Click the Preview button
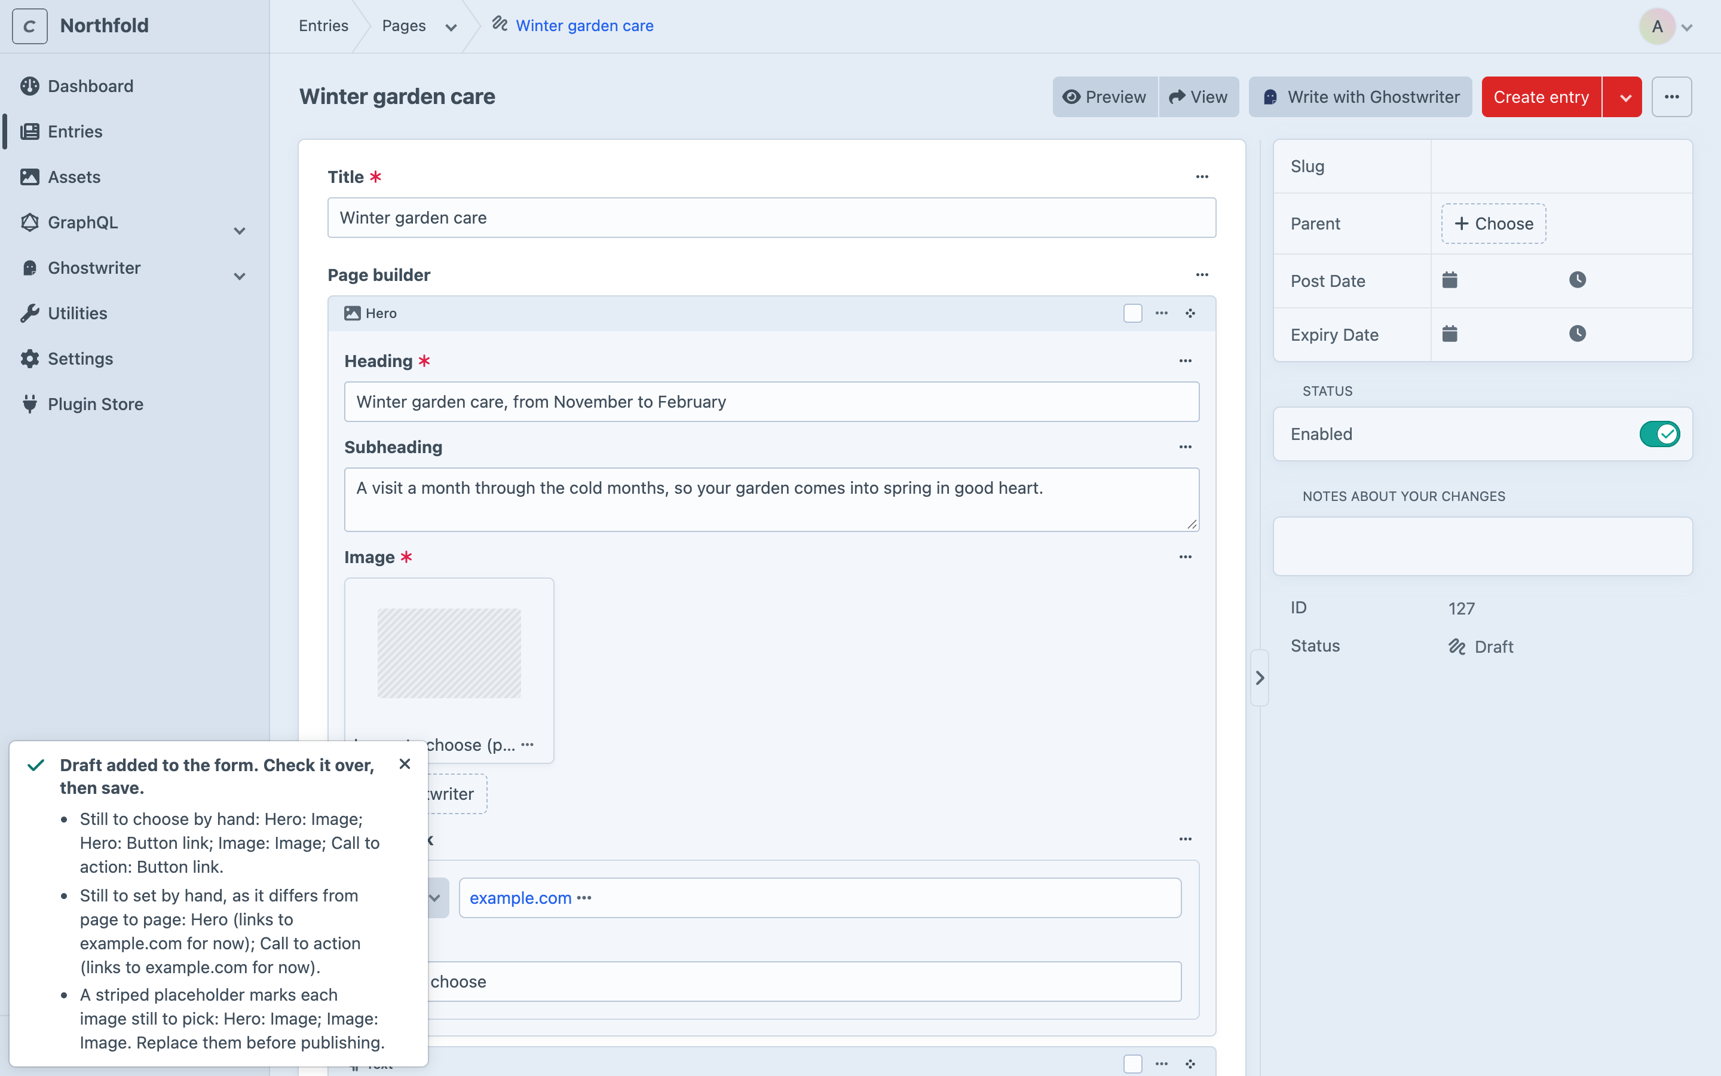 pyautogui.click(x=1104, y=97)
